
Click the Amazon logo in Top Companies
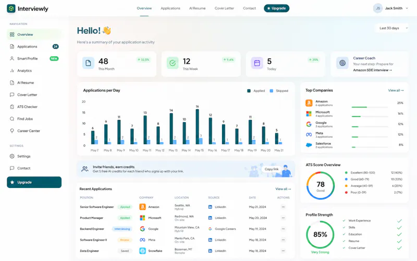click(309, 103)
